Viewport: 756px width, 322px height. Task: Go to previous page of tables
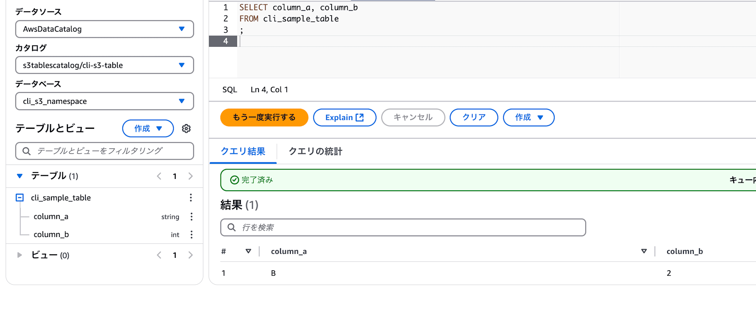pyautogui.click(x=159, y=176)
